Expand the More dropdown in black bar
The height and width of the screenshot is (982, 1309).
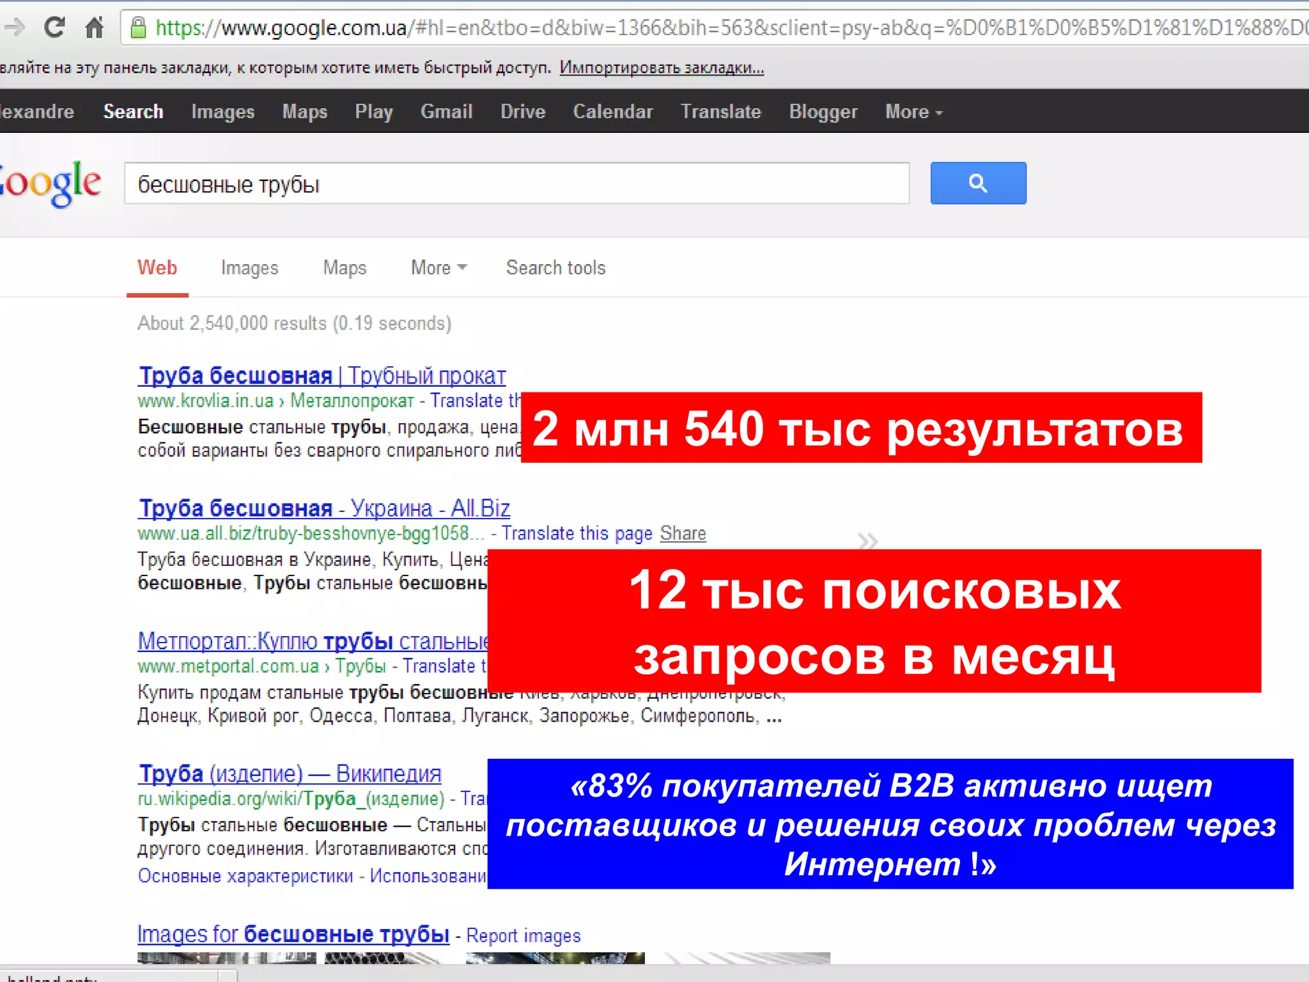[x=913, y=111]
